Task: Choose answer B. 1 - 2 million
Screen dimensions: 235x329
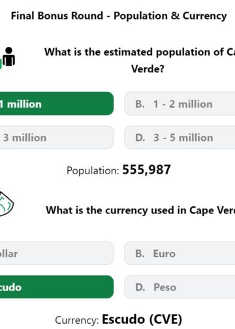Action: tap(180, 104)
